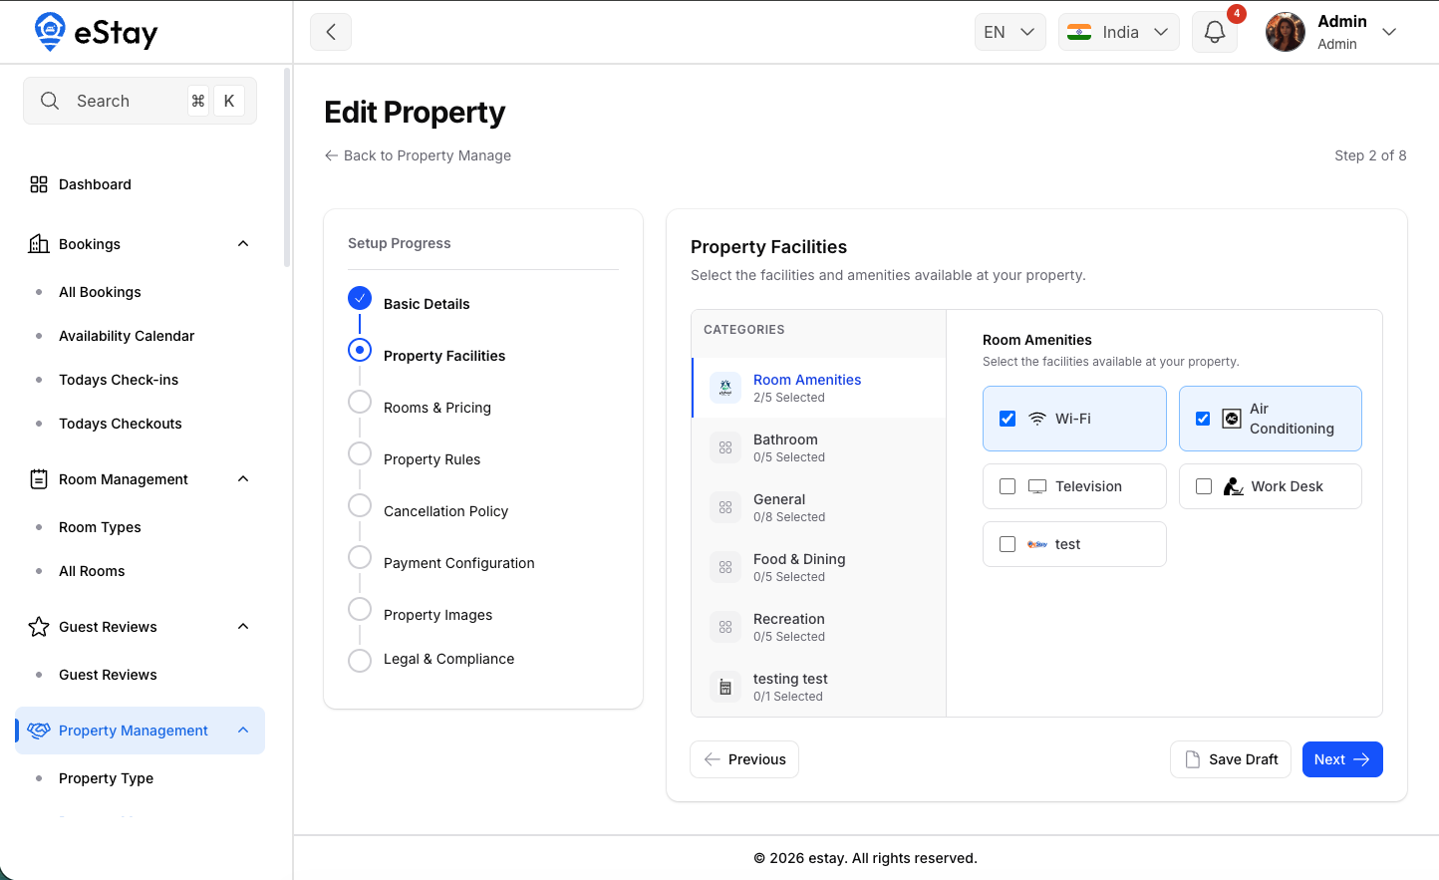Click the Property Management handshake icon
This screenshot has width=1439, height=880.
39,731
